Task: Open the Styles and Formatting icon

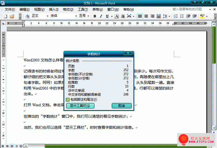Action: point(27,16)
